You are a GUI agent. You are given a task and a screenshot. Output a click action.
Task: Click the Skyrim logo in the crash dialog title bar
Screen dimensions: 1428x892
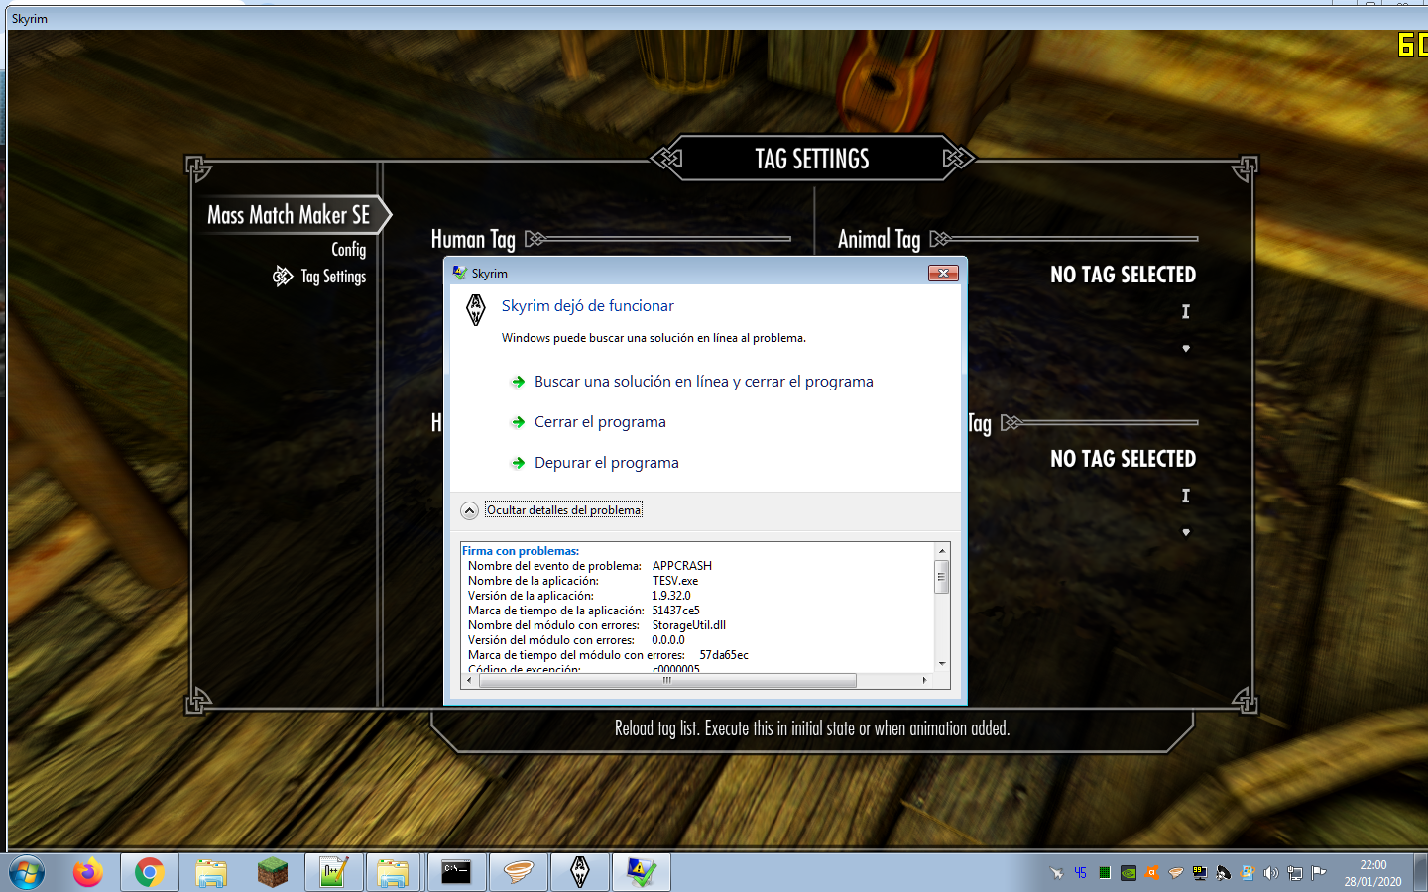click(x=459, y=273)
